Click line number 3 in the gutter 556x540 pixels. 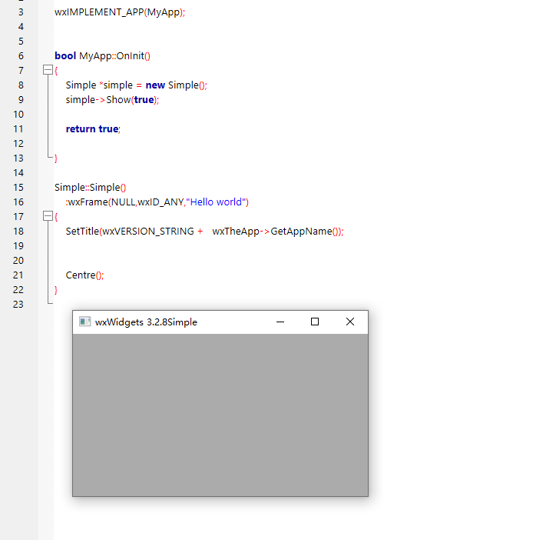tap(21, 12)
